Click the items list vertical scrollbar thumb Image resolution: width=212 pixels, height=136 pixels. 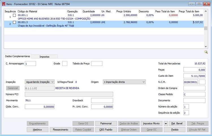pyautogui.click(x=206, y=28)
